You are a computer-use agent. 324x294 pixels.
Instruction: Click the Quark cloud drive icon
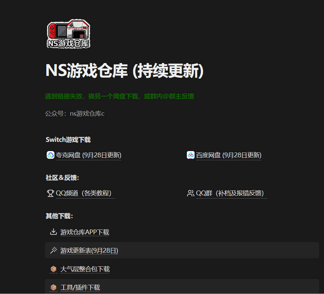(x=50, y=155)
